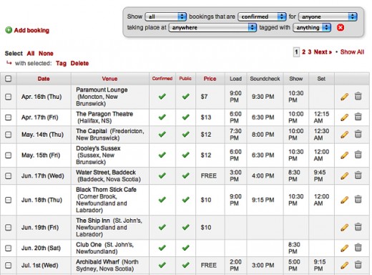The height and width of the screenshot is (275, 372).
Task: Sort the table by Venue column header
Action: pos(109,79)
